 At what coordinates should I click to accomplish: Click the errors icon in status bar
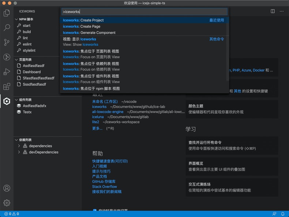[6, 214]
